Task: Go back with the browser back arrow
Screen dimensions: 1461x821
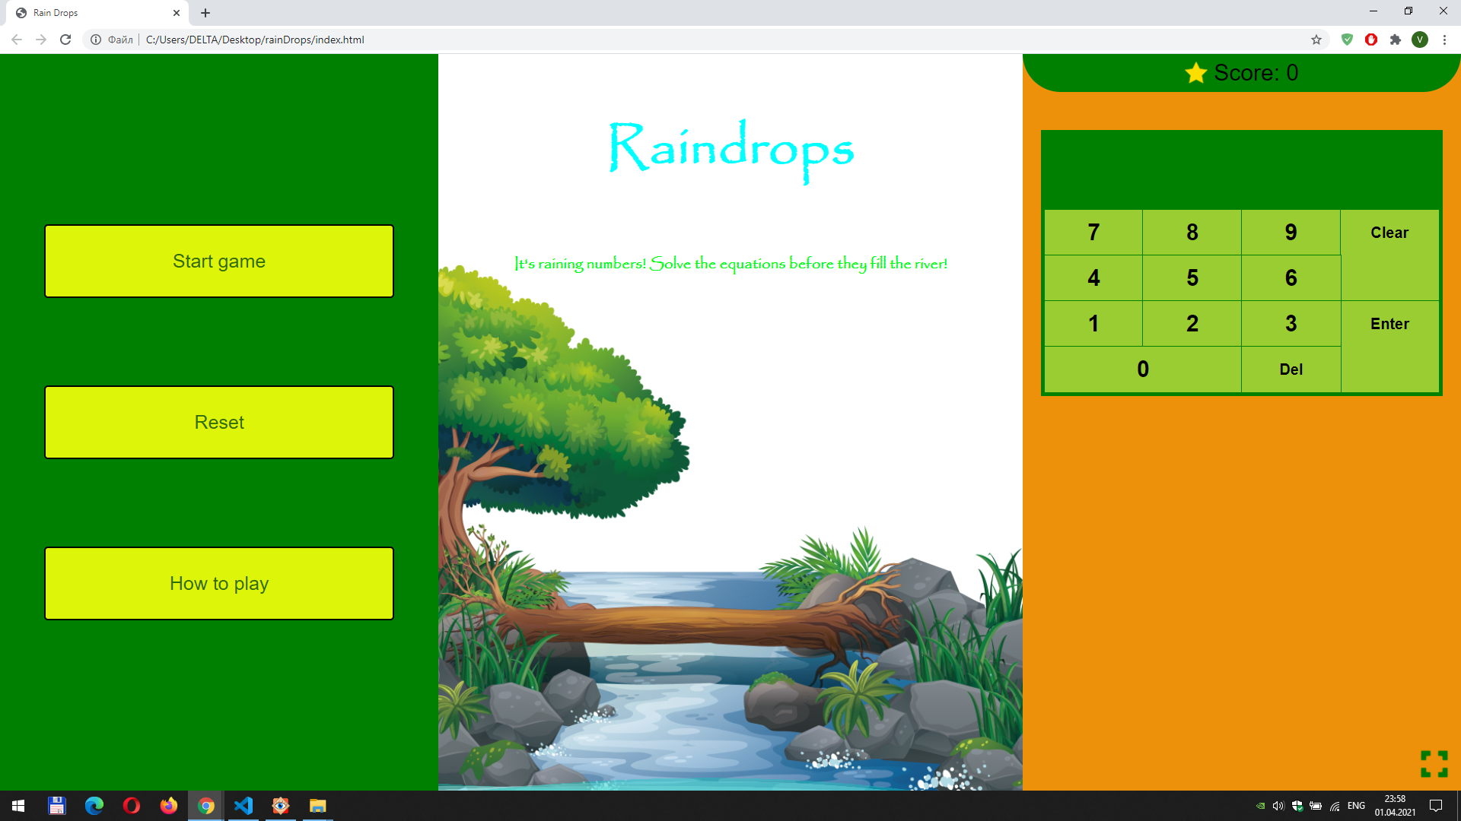Action: [x=17, y=40]
